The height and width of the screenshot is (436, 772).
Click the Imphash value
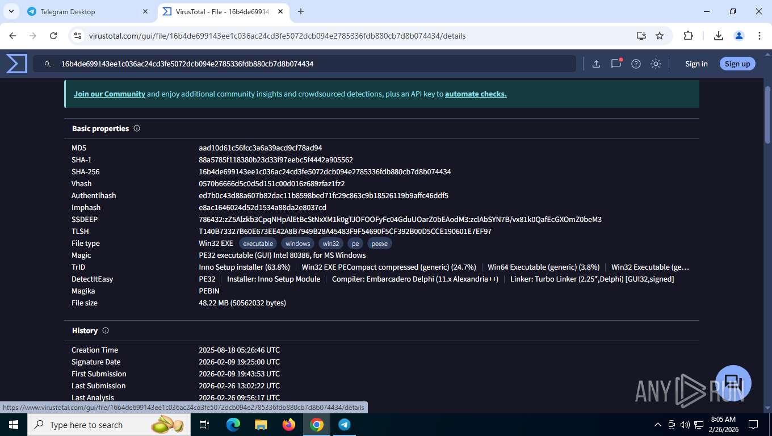point(262,207)
